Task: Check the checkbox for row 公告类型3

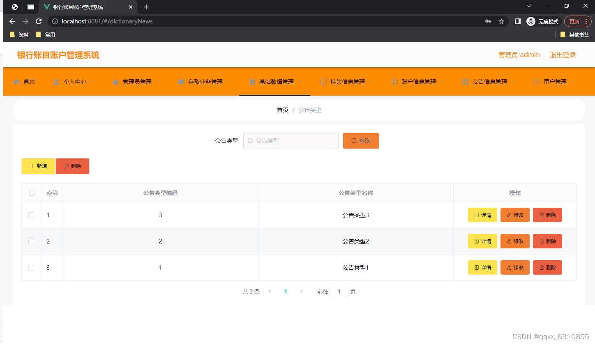Action: point(31,215)
